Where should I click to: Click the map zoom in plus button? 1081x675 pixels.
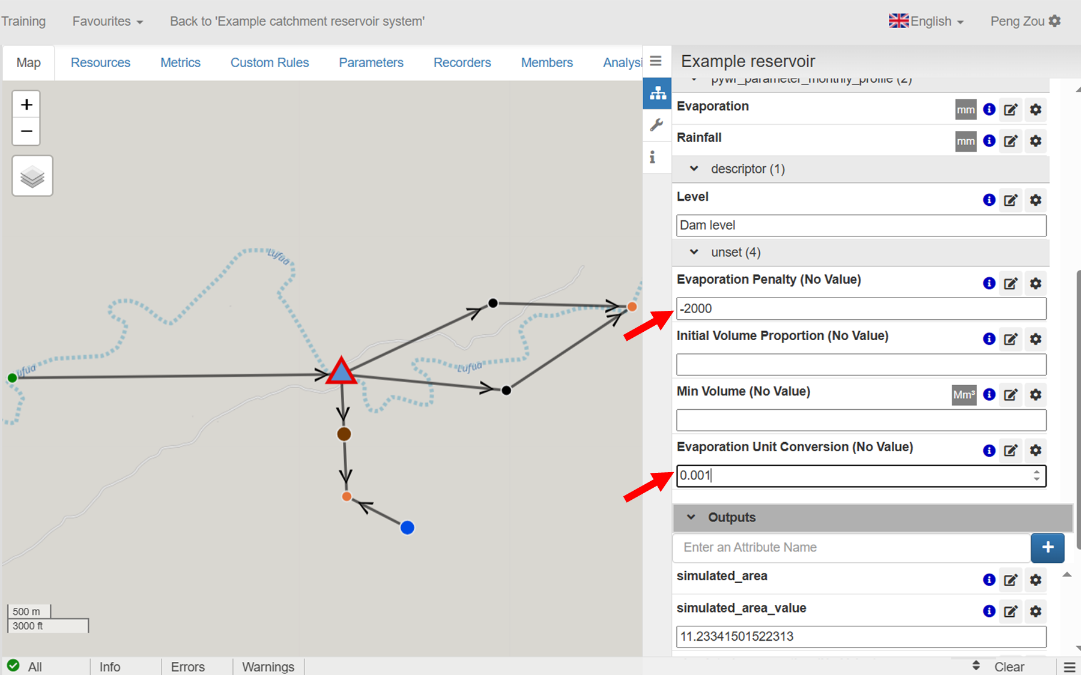pyautogui.click(x=26, y=105)
